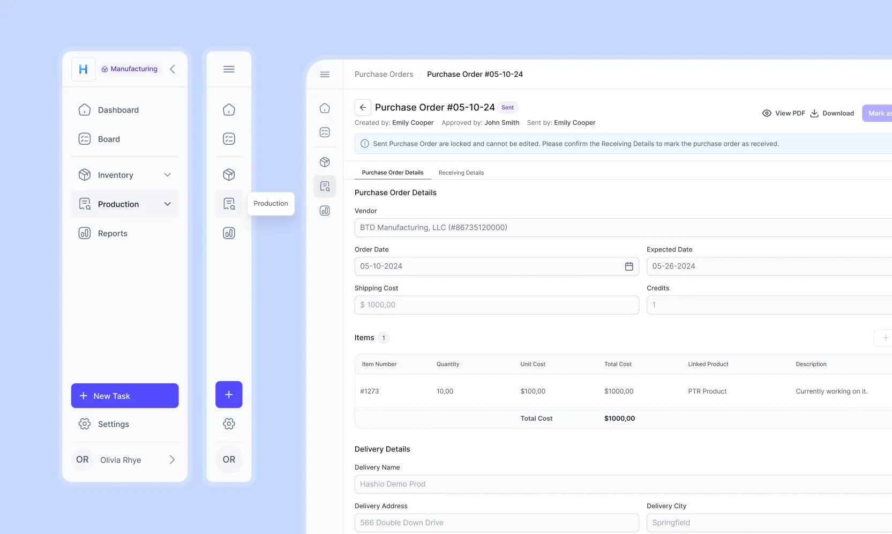This screenshot has width=892, height=534.
Task: Click the blue plus button in the collapsed sidebar
Action: [x=229, y=395]
